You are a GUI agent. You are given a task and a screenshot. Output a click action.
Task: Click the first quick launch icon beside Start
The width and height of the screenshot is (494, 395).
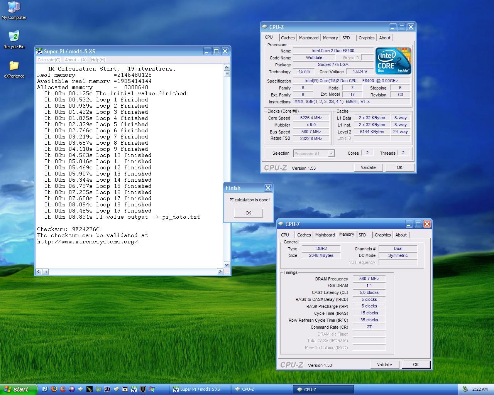[x=45, y=389]
